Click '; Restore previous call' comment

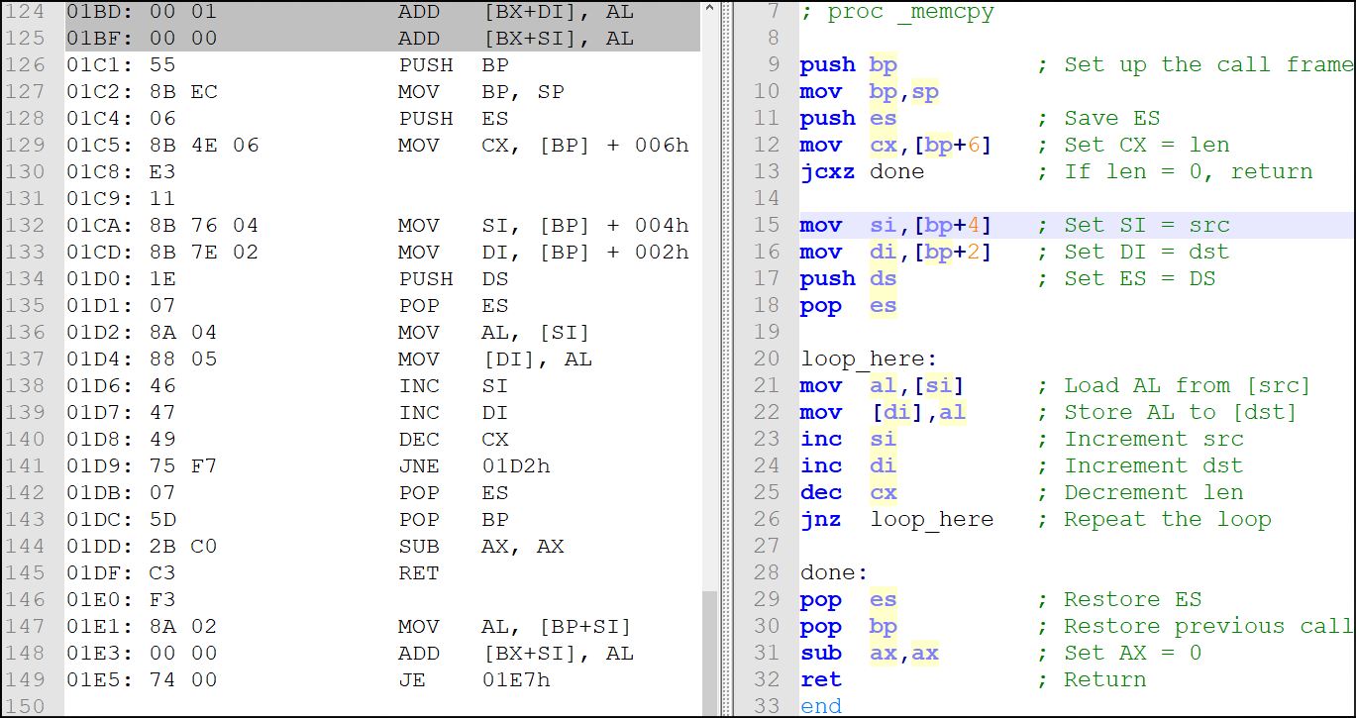(1196, 628)
